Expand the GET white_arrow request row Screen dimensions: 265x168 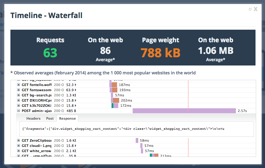[19, 151]
